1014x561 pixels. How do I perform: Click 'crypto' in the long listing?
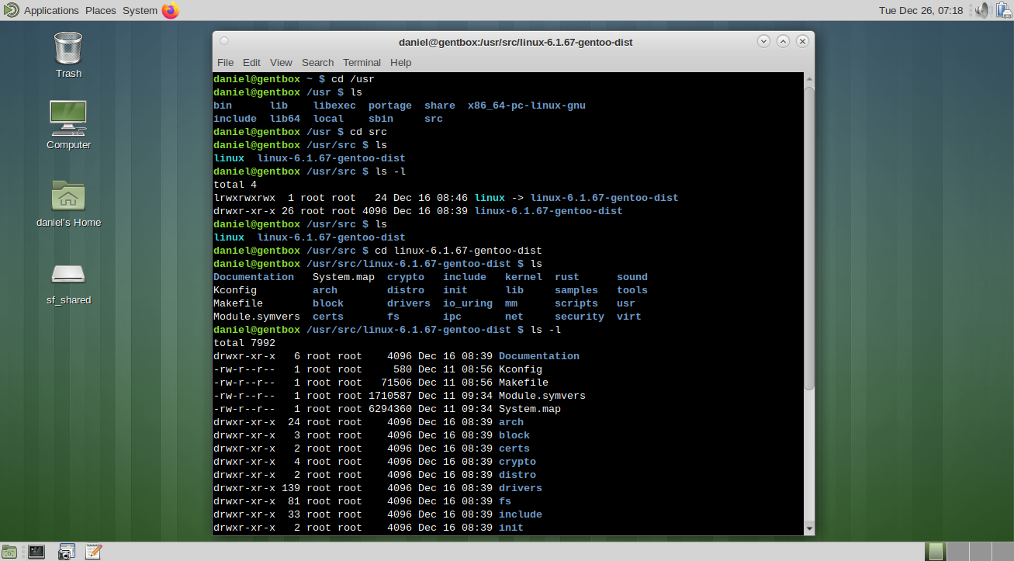point(517,462)
